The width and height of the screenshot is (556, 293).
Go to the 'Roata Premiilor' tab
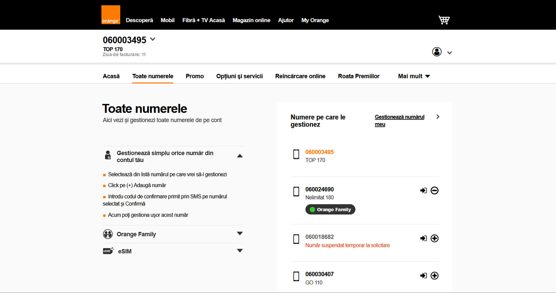point(358,76)
